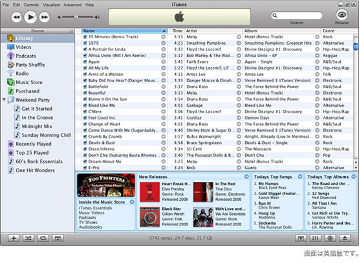Uncheck the Battlefield song checkbox

coord(85,87)
